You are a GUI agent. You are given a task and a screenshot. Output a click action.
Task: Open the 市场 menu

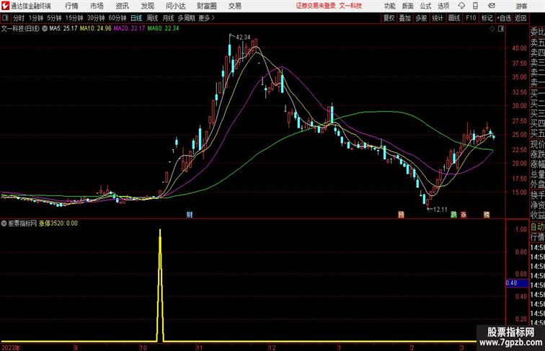click(97, 6)
